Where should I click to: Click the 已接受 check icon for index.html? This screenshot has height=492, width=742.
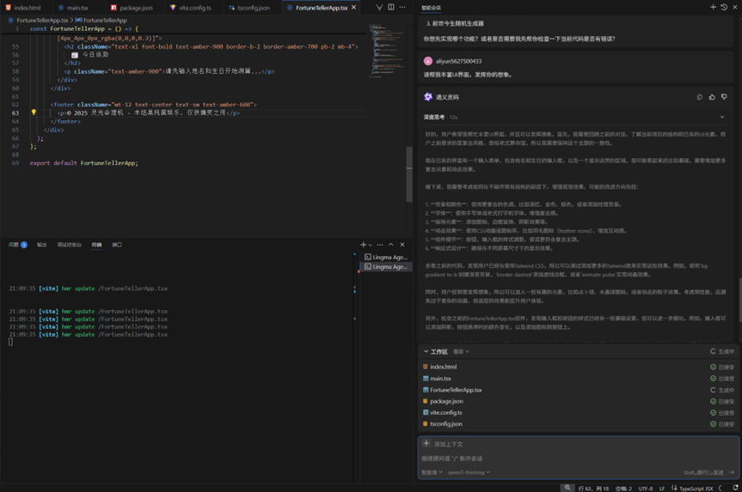[713, 367]
